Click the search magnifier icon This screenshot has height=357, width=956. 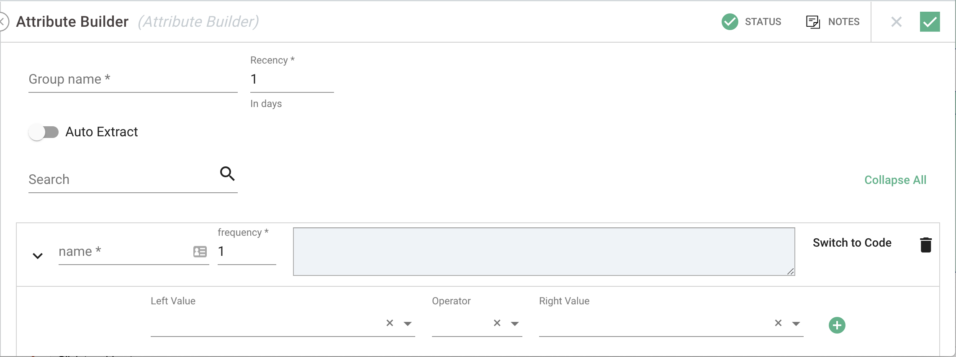pos(227,173)
